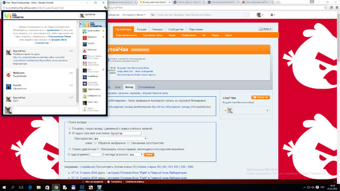The image size is (340, 191).
Task: Click the next arrow in Live! Chat widget
Action: click(267, 110)
